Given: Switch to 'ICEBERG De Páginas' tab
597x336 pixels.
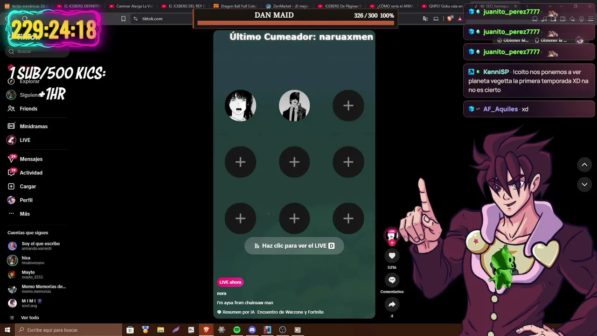Looking at the screenshot, I should click(x=340, y=6).
